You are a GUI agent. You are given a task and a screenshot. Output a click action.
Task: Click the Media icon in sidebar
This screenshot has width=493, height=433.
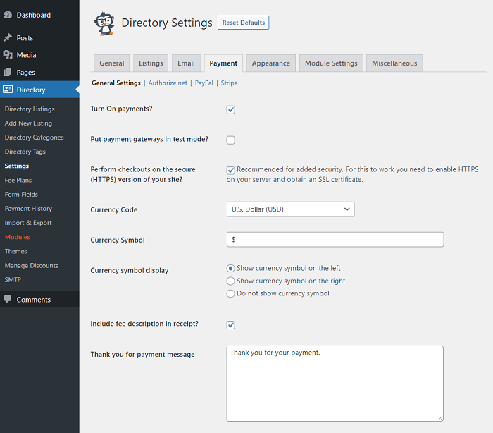(x=8, y=55)
